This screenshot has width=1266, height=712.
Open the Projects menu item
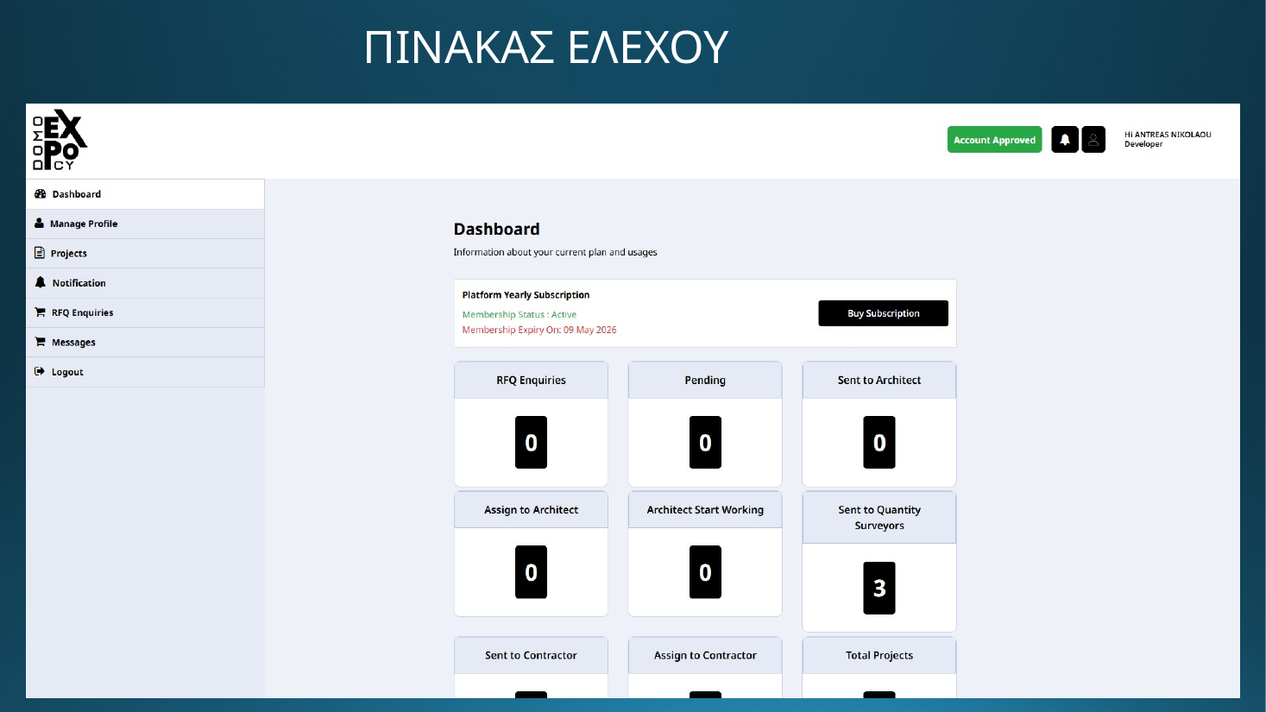[x=145, y=253]
